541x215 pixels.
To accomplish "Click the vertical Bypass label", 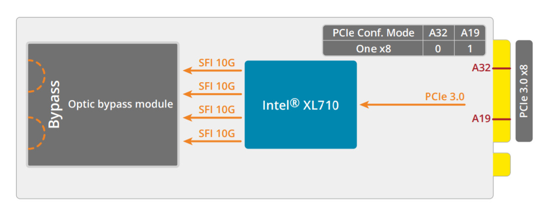I will point(54,104).
